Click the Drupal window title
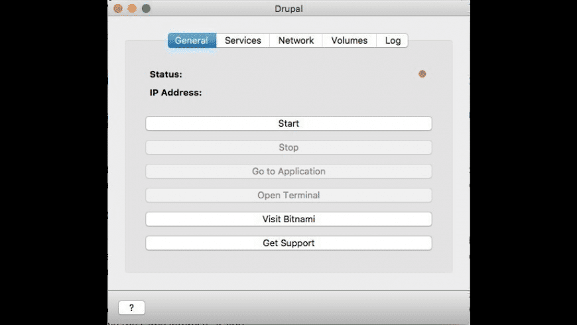Viewport: 577px width, 325px height. pos(288,9)
